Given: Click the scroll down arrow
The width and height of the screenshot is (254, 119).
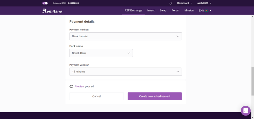Looking at the screenshot, I should [x=252, y=117].
